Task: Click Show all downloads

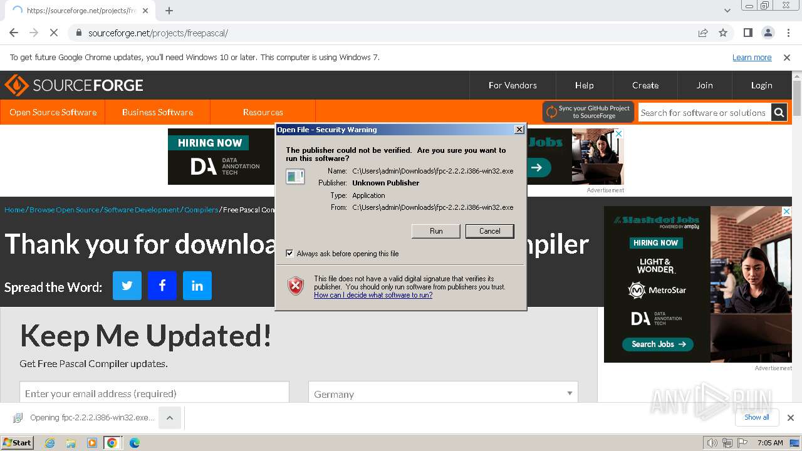Action: 756,417
